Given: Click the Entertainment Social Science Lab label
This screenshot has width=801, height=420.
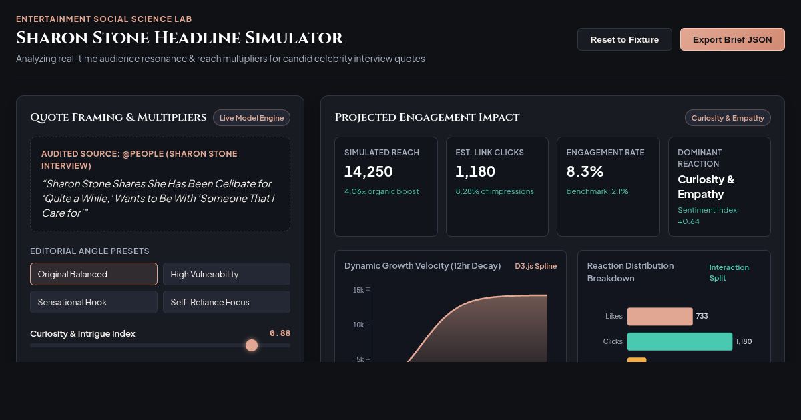Looking at the screenshot, I should coord(104,19).
